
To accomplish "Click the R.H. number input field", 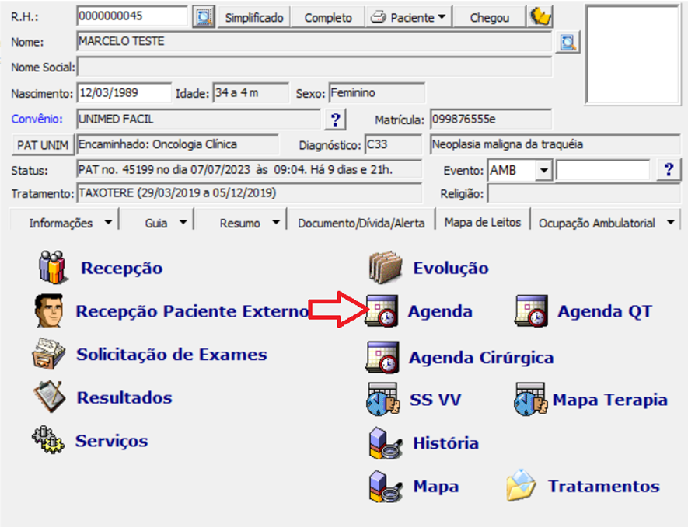I will (132, 16).
